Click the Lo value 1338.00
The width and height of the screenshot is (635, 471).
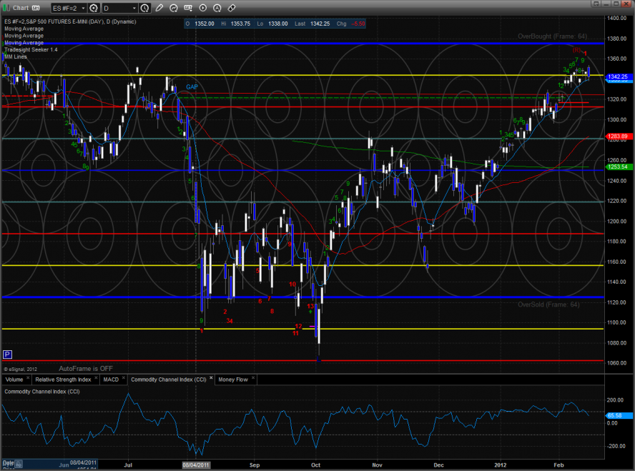coord(277,24)
